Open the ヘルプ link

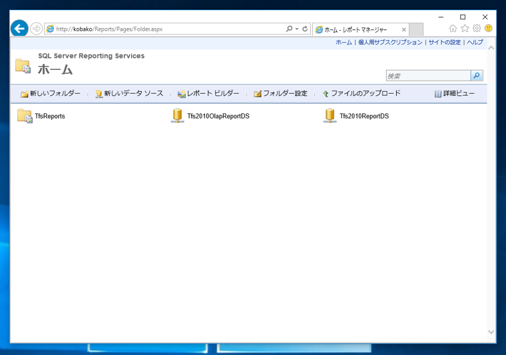click(475, 42)
